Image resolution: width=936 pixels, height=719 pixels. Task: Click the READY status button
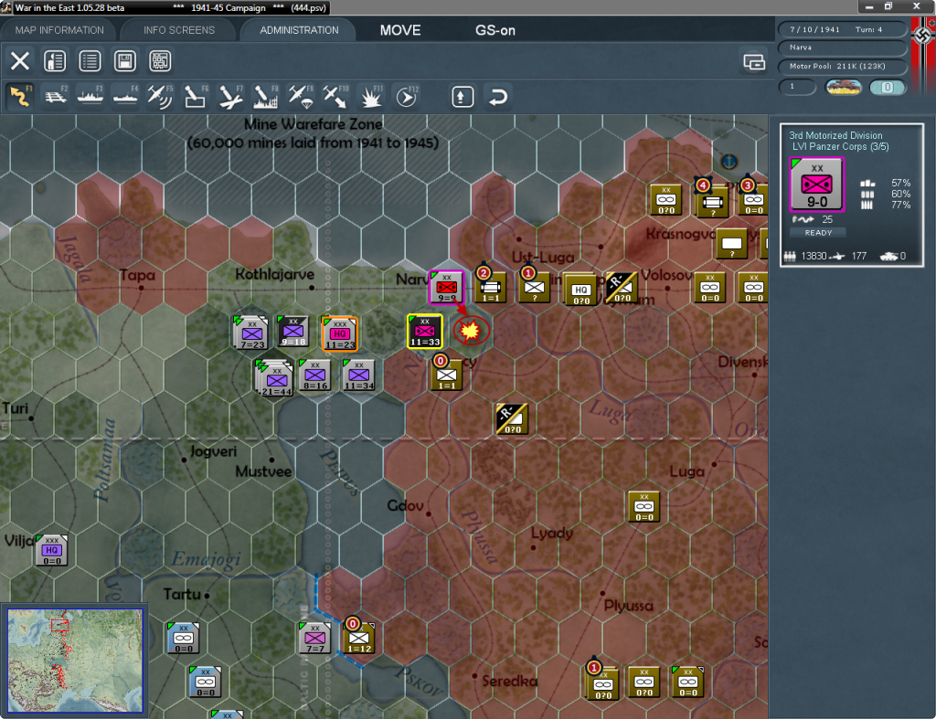pos(818,233)
